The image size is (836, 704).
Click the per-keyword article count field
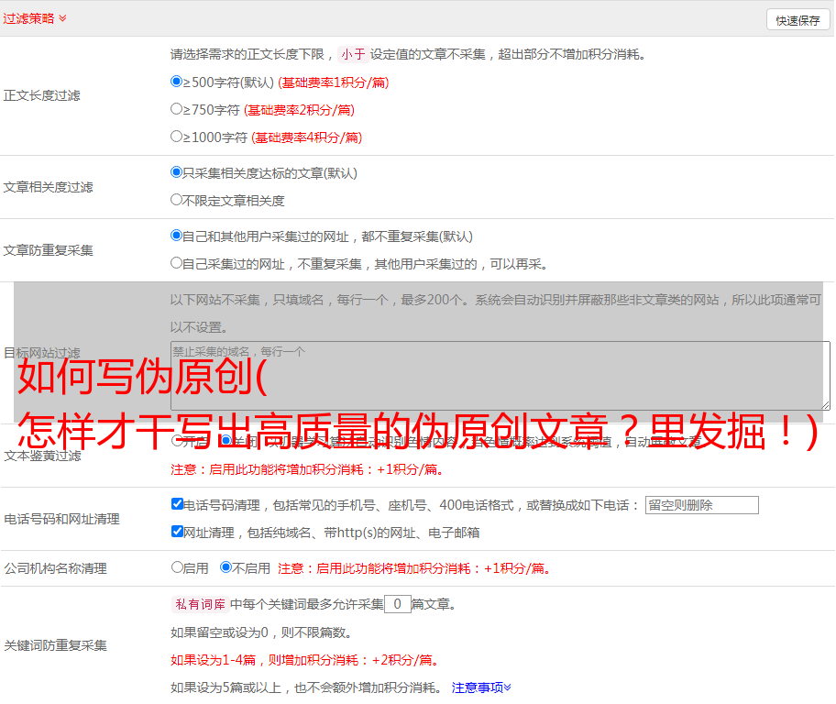point(397,604)
